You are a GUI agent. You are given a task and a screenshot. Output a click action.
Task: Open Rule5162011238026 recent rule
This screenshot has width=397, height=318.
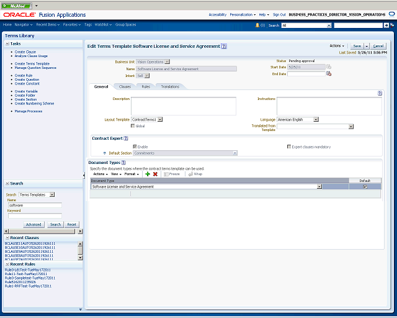click(x=20, y=282)
